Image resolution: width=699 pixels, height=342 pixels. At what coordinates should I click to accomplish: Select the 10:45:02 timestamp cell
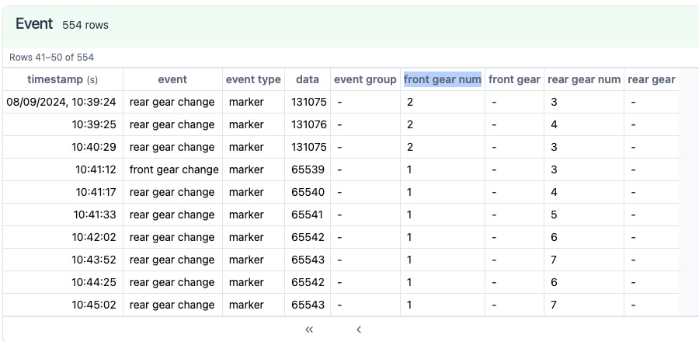[63, 305]
